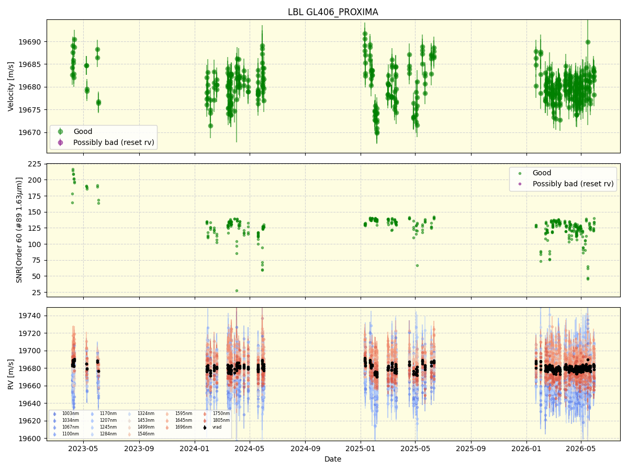Select the 1595nm legend entry
The height and width of the screenshot is (471, 628).
pyautogui.click(x=183, y=413)
